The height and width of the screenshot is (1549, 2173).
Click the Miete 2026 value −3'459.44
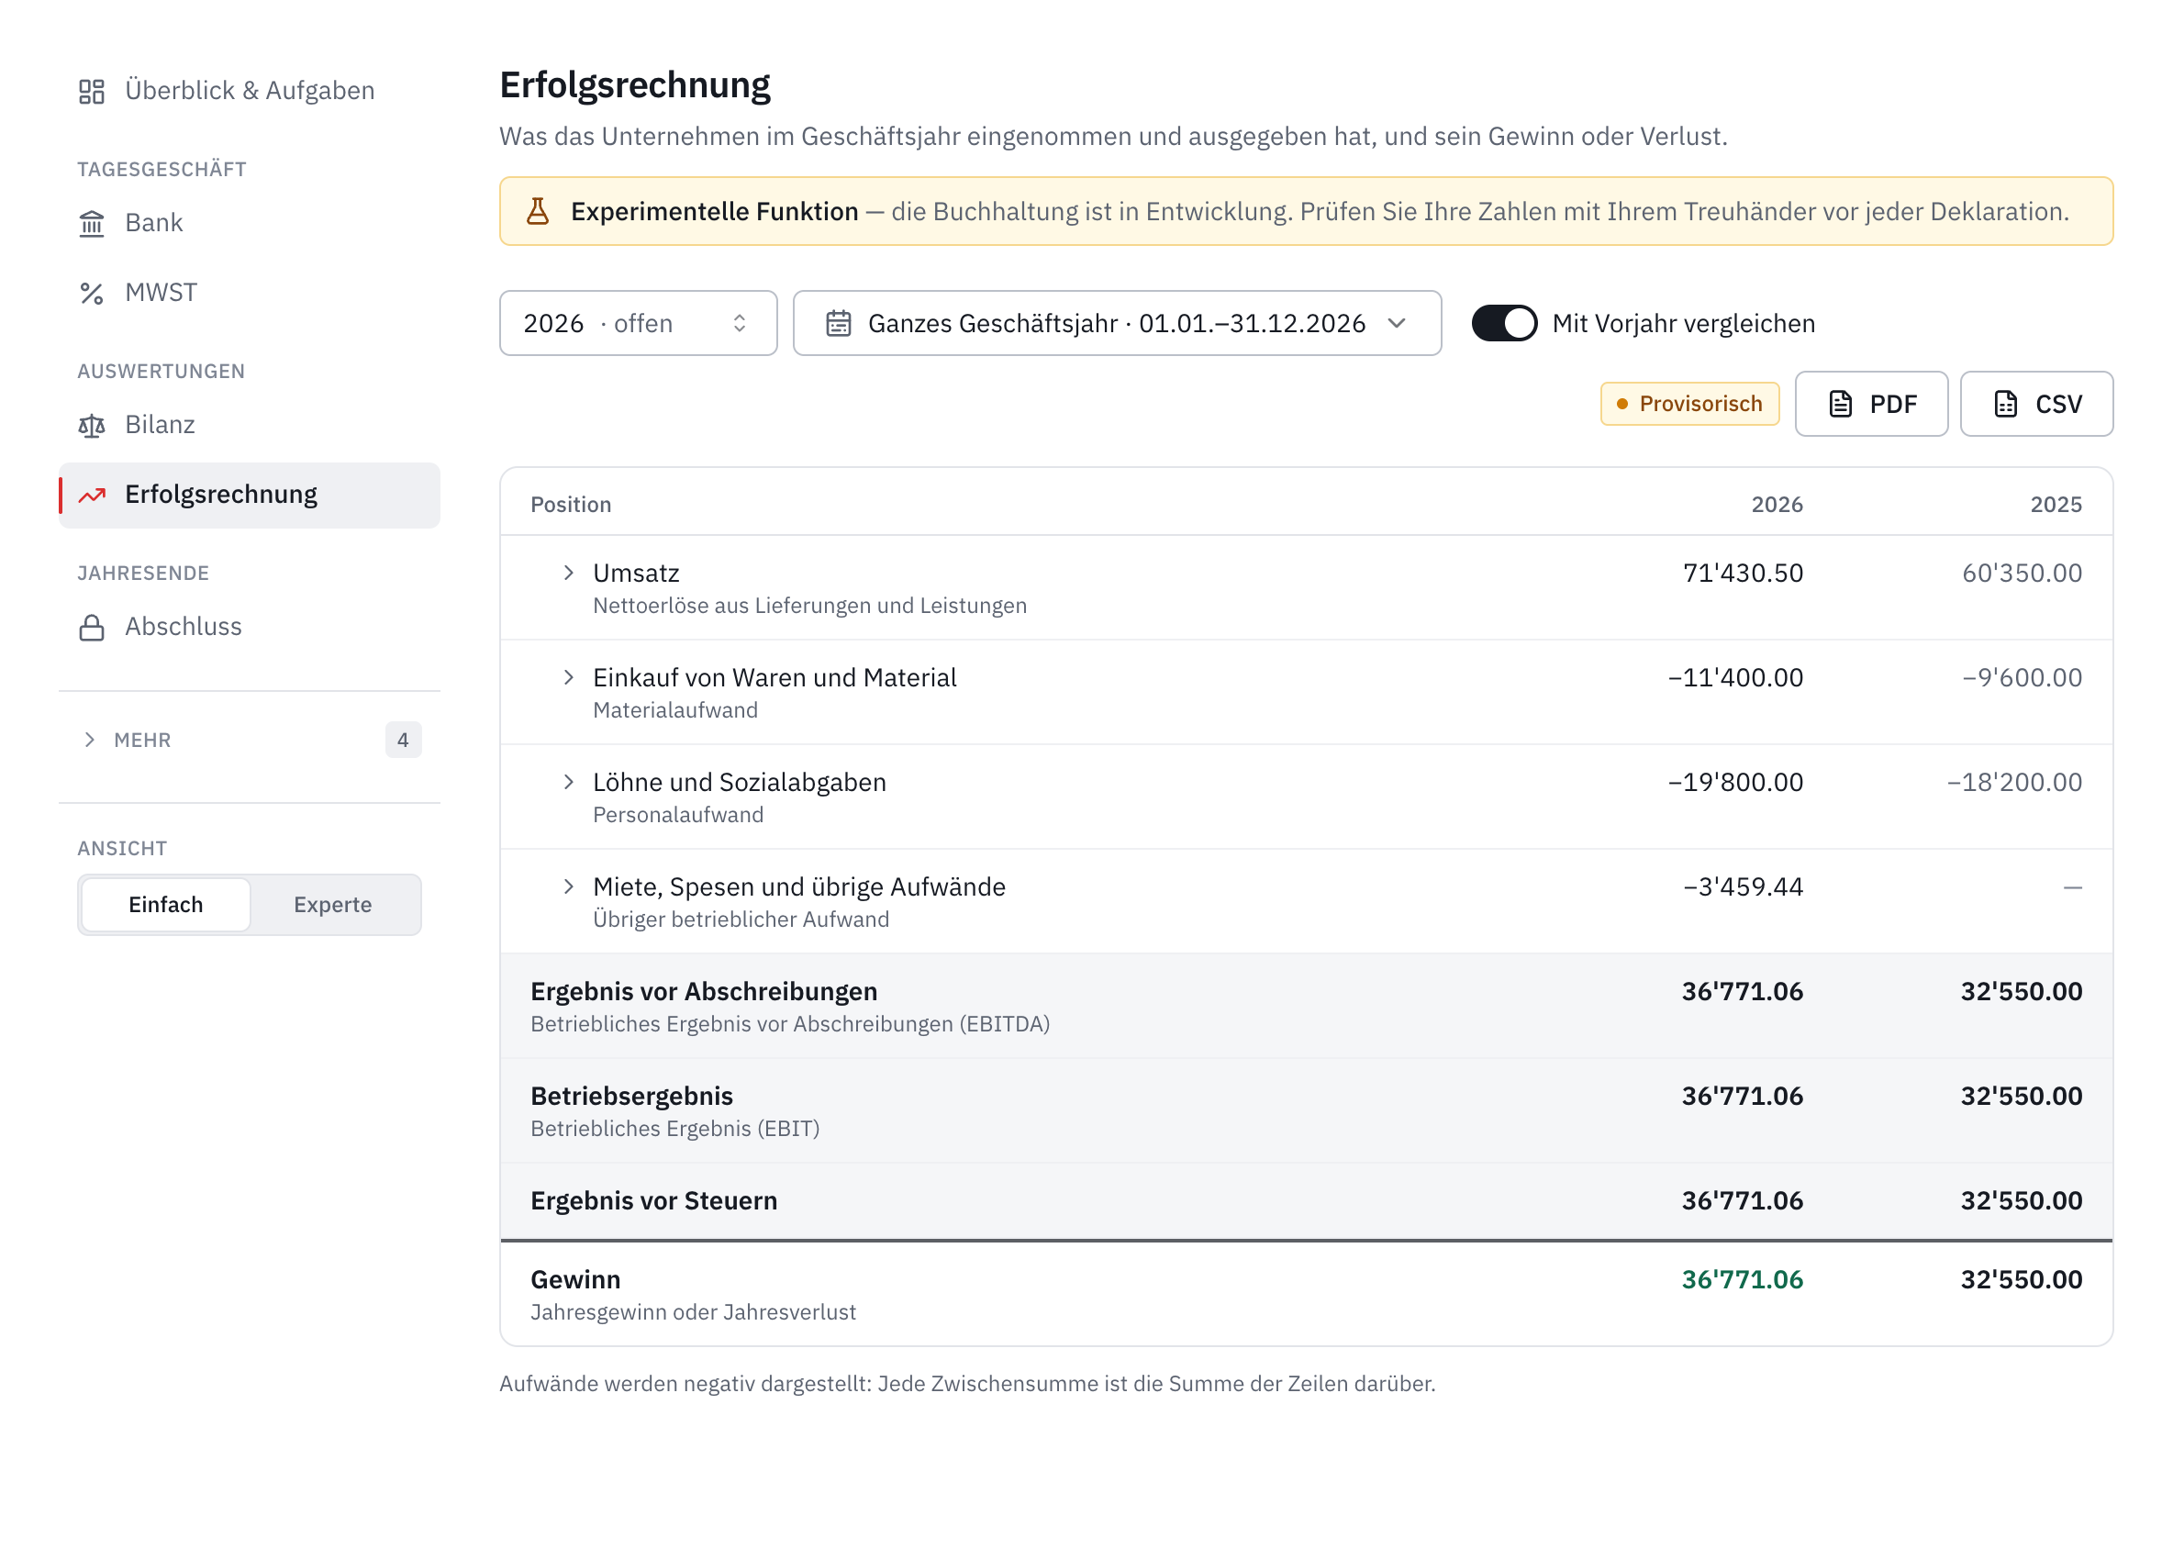point(1743,887)
